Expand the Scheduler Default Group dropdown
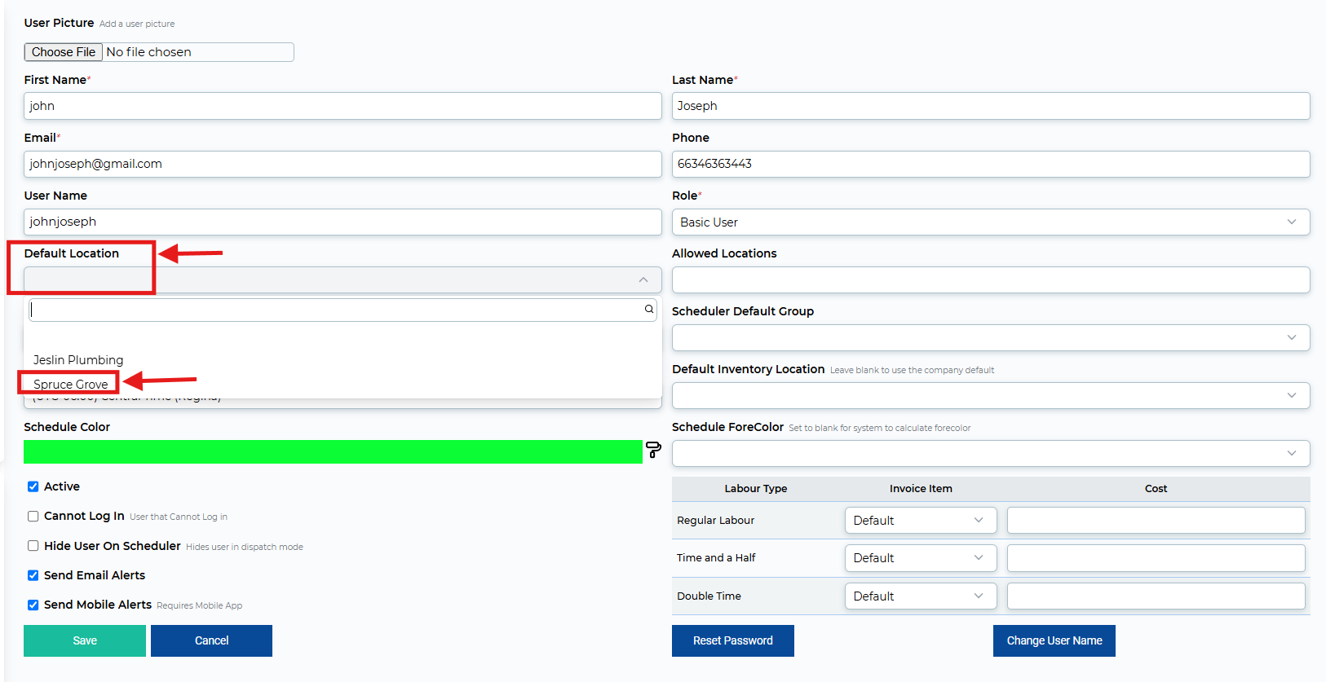This screenshot has height=682, width=1326. tap(991, 338)
